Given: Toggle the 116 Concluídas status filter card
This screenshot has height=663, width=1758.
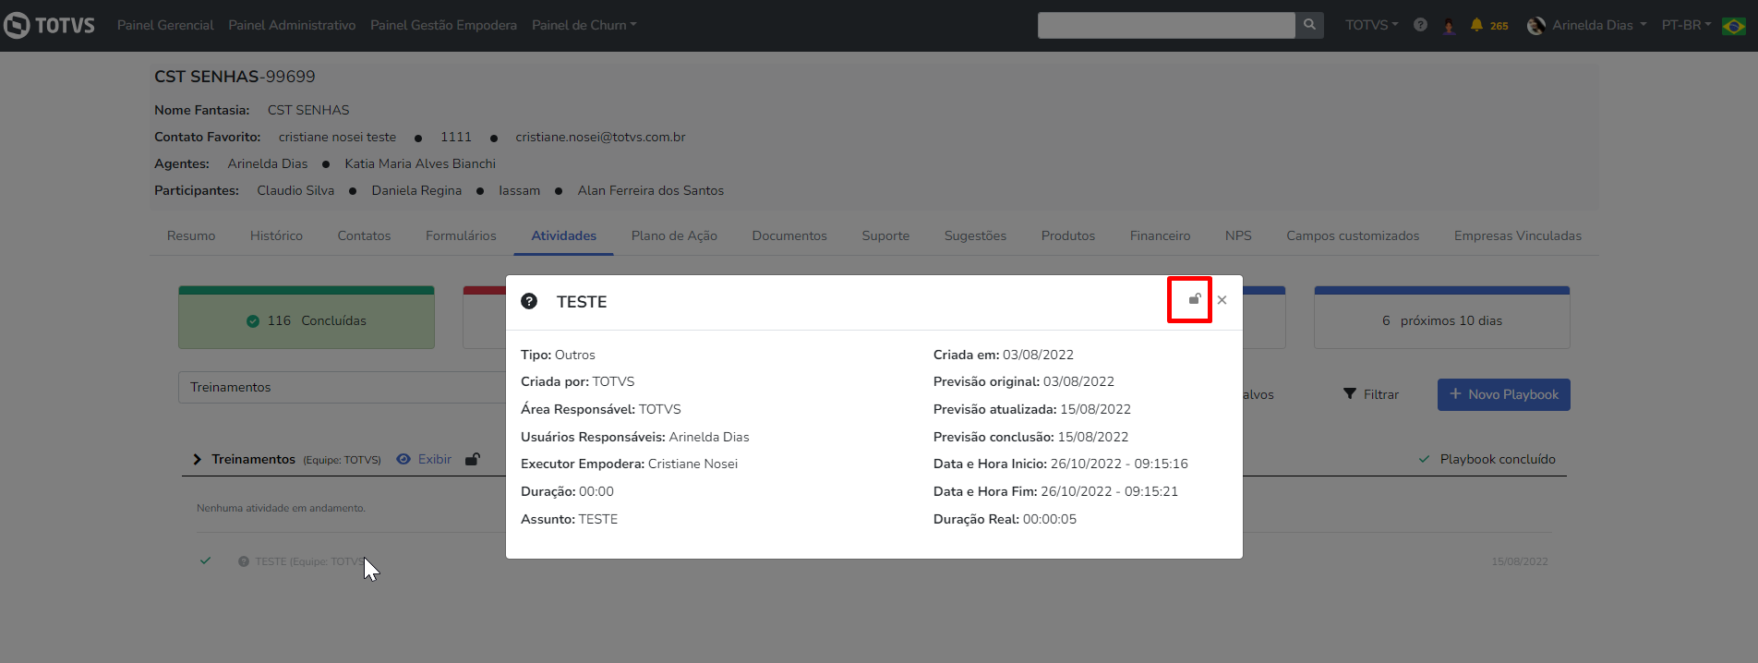Looking at the screenshot, I should 307,319.
